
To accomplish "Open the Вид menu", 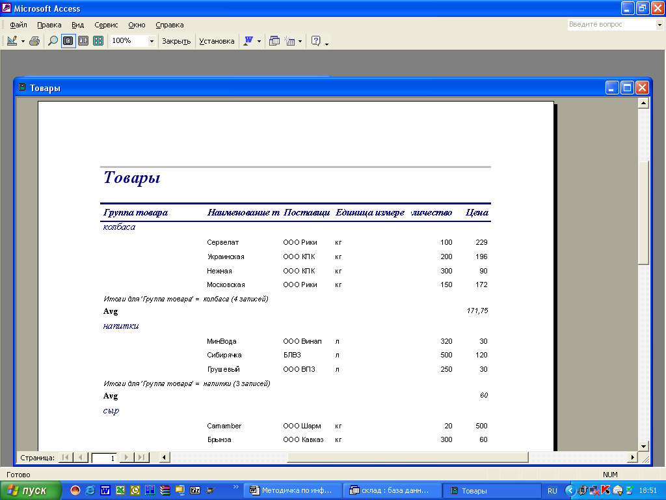I will pos(78,25).
